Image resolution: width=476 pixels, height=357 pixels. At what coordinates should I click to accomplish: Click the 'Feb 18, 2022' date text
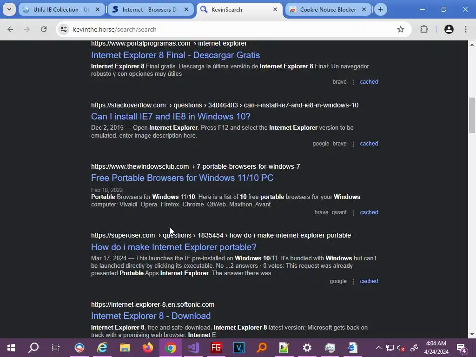107,190
